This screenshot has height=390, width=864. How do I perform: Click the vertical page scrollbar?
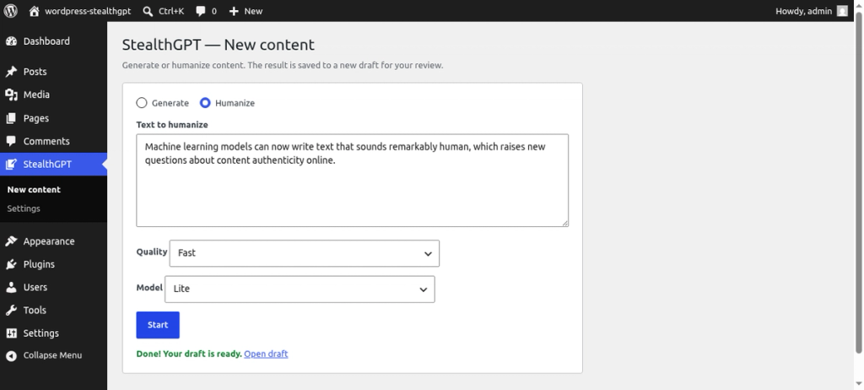click(858, 182)
